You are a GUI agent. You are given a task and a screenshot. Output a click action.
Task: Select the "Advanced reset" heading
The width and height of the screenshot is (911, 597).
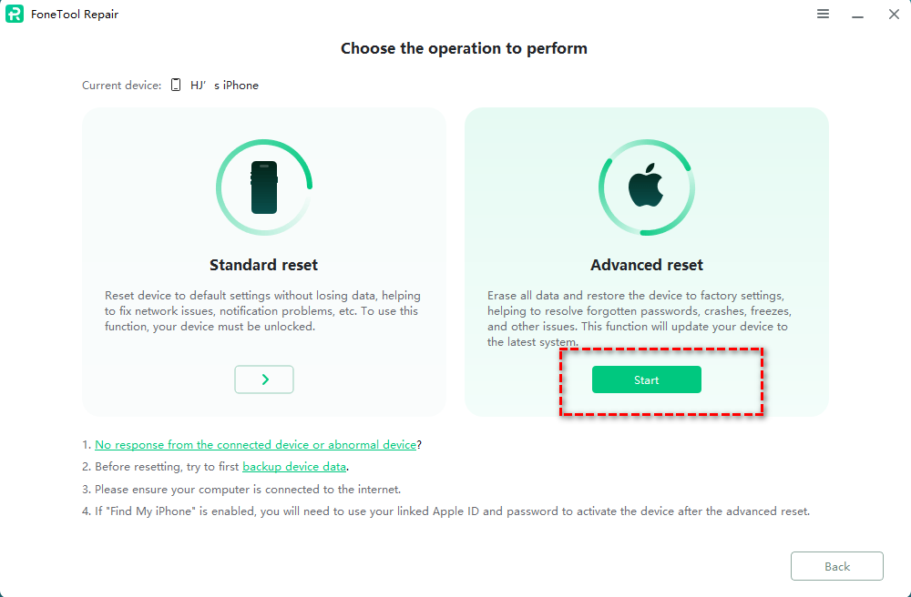pos(647,265)
